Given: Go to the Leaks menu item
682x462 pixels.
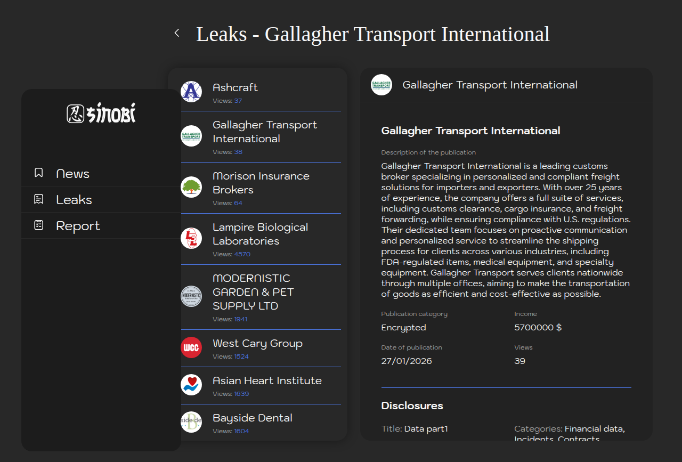Looking at the screenshot, I should (74, 200).
